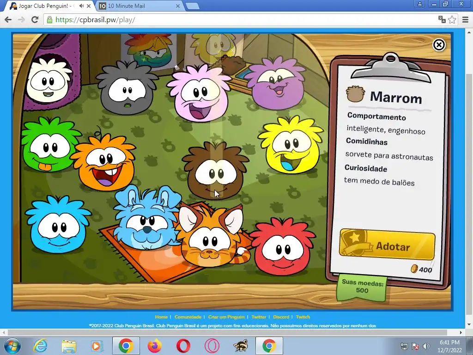Click the horizontal scrollbar left arrow
Image resolution: width=473 pixels, height=355 pixels.
4,332
